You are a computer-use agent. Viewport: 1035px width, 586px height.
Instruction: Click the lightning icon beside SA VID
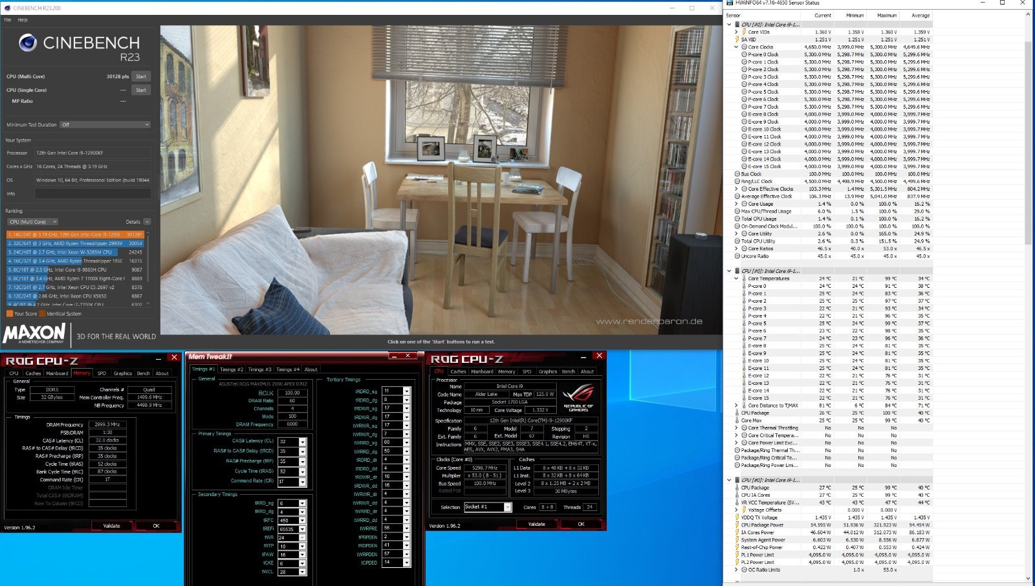pyautogui.click(x=737, y=39)
